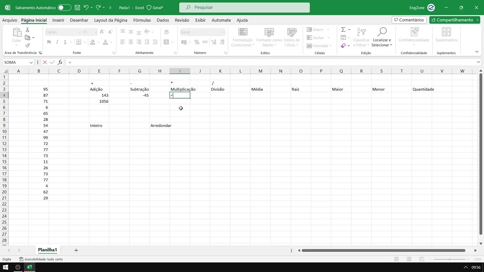Open the Dados ribbon tab

163,20
